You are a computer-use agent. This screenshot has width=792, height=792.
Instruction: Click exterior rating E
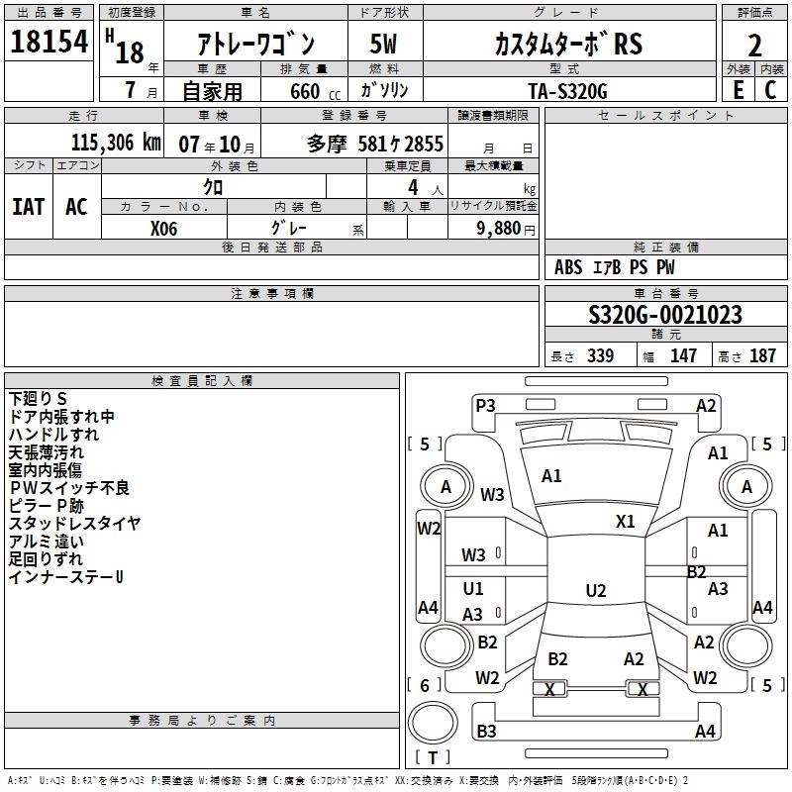738,90
